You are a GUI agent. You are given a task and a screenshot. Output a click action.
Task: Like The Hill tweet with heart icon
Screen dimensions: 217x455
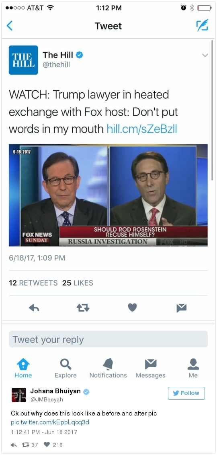point(132,307)
